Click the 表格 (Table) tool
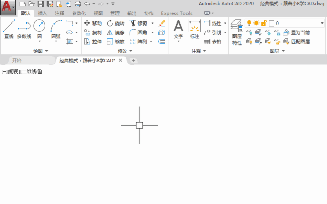This screenshot has height=204, width=327. [213, 42]
